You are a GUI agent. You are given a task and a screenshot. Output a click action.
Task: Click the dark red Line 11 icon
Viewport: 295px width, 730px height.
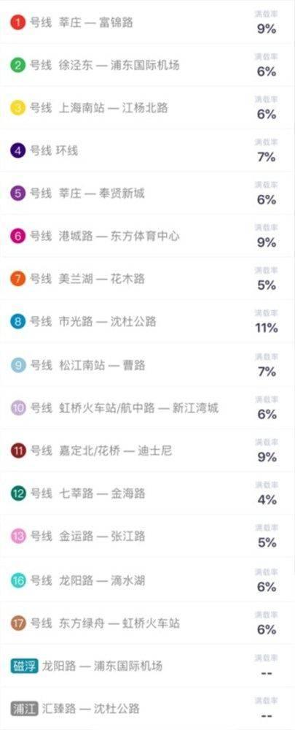click(x=17, y=450)
